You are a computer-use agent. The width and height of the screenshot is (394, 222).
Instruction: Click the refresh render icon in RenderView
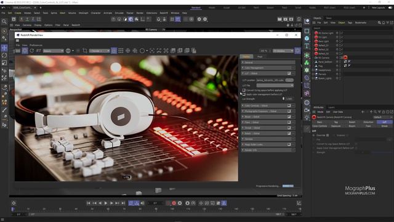[x=31, y=51]
